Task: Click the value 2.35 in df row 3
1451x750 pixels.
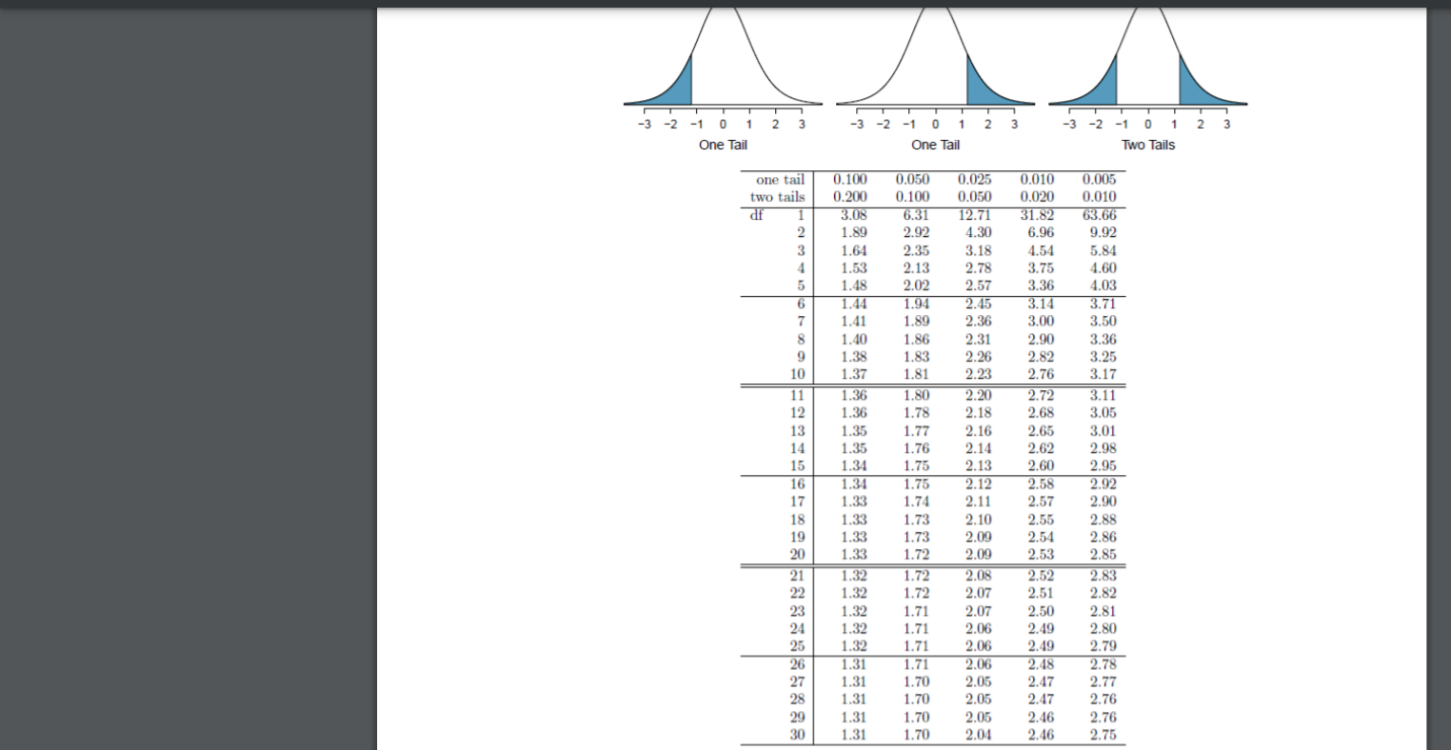Action: point(916,250)
